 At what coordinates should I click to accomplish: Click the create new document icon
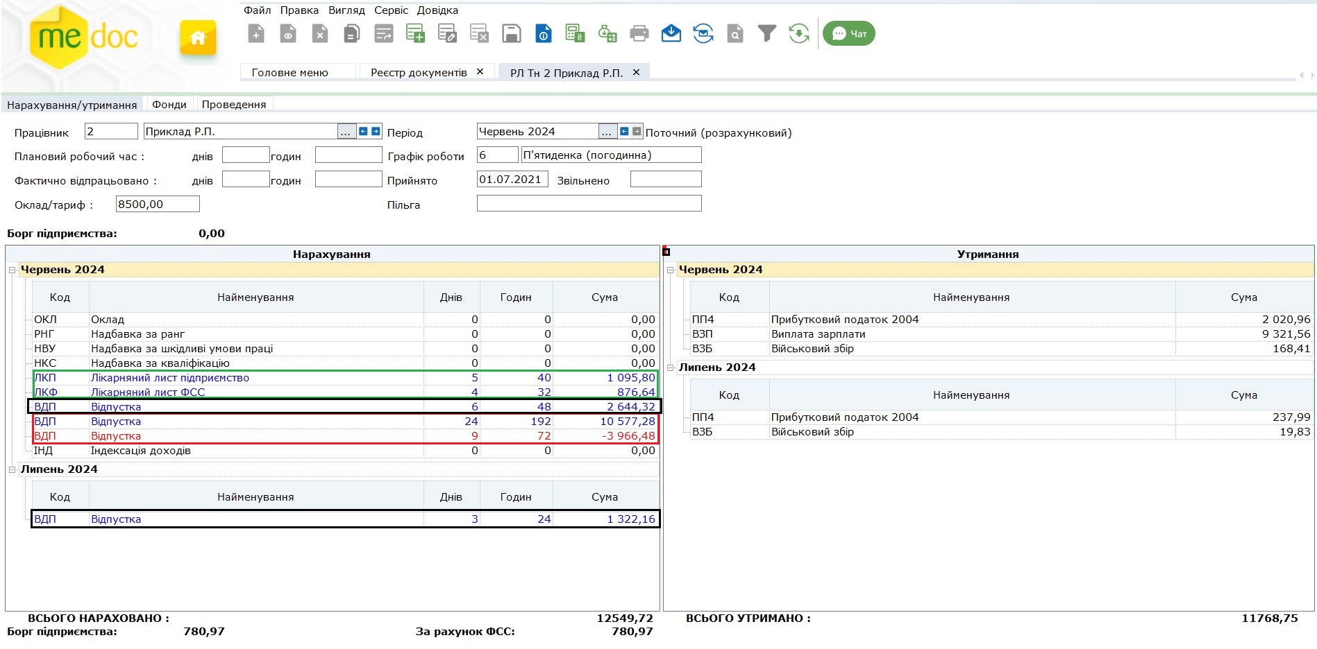[256, 33]
